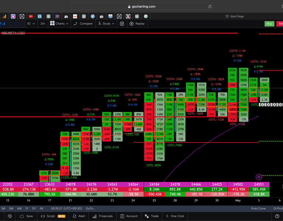283x221 pixels.
Task: Click the Replay button label
Action: (x=140, y=24)
